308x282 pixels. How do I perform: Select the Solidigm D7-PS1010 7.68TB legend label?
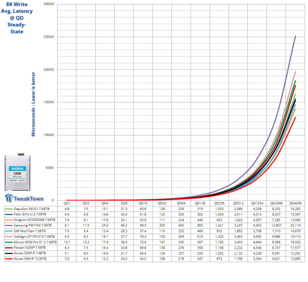coord(34,237)
